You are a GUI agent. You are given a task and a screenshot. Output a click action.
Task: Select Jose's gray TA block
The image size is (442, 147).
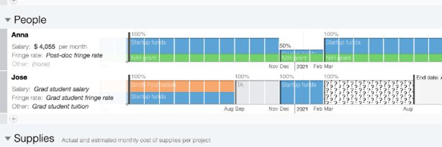point(258,92)
